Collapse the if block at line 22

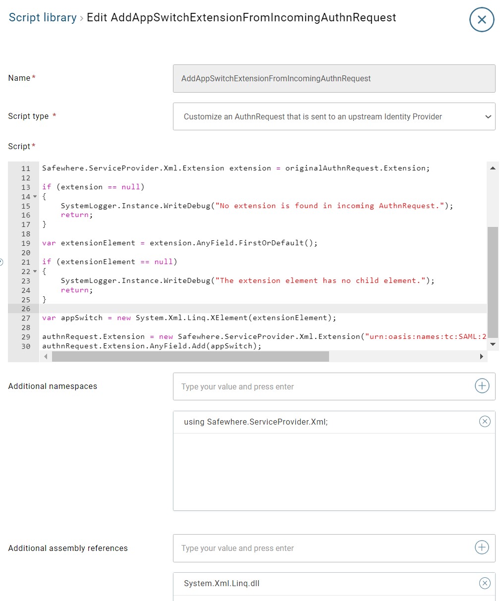pos(35,272)
